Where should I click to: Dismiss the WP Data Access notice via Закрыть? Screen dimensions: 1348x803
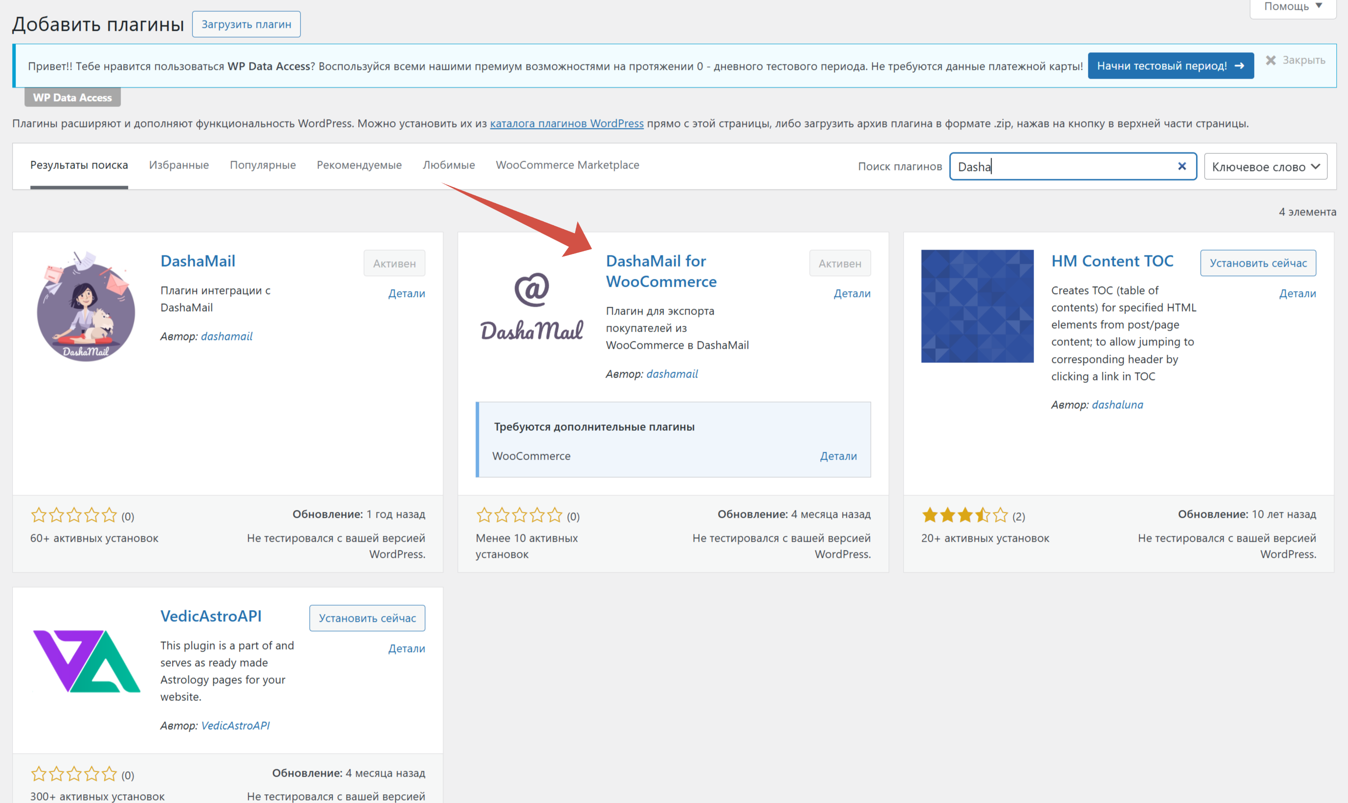click(x=1295, y=60)
